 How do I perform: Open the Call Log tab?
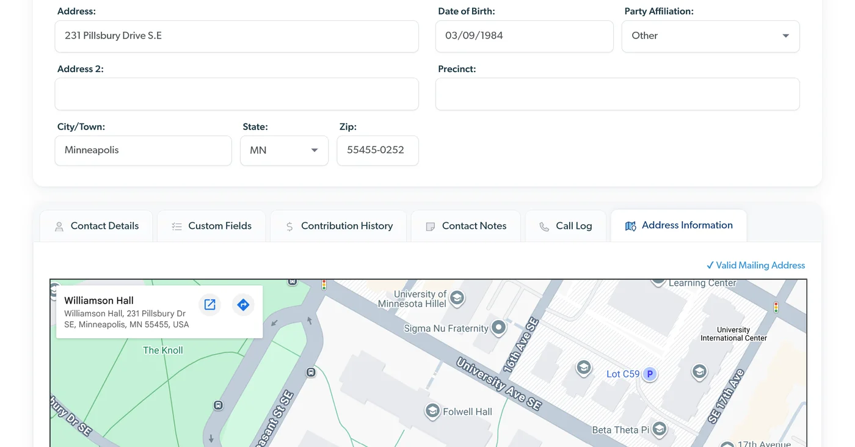[566, 226]
